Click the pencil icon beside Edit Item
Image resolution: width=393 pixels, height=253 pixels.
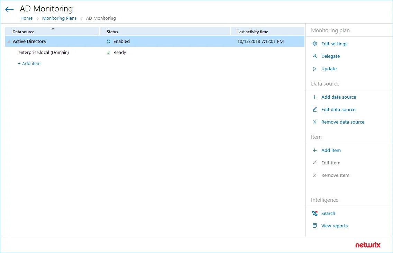pos(314,163)
